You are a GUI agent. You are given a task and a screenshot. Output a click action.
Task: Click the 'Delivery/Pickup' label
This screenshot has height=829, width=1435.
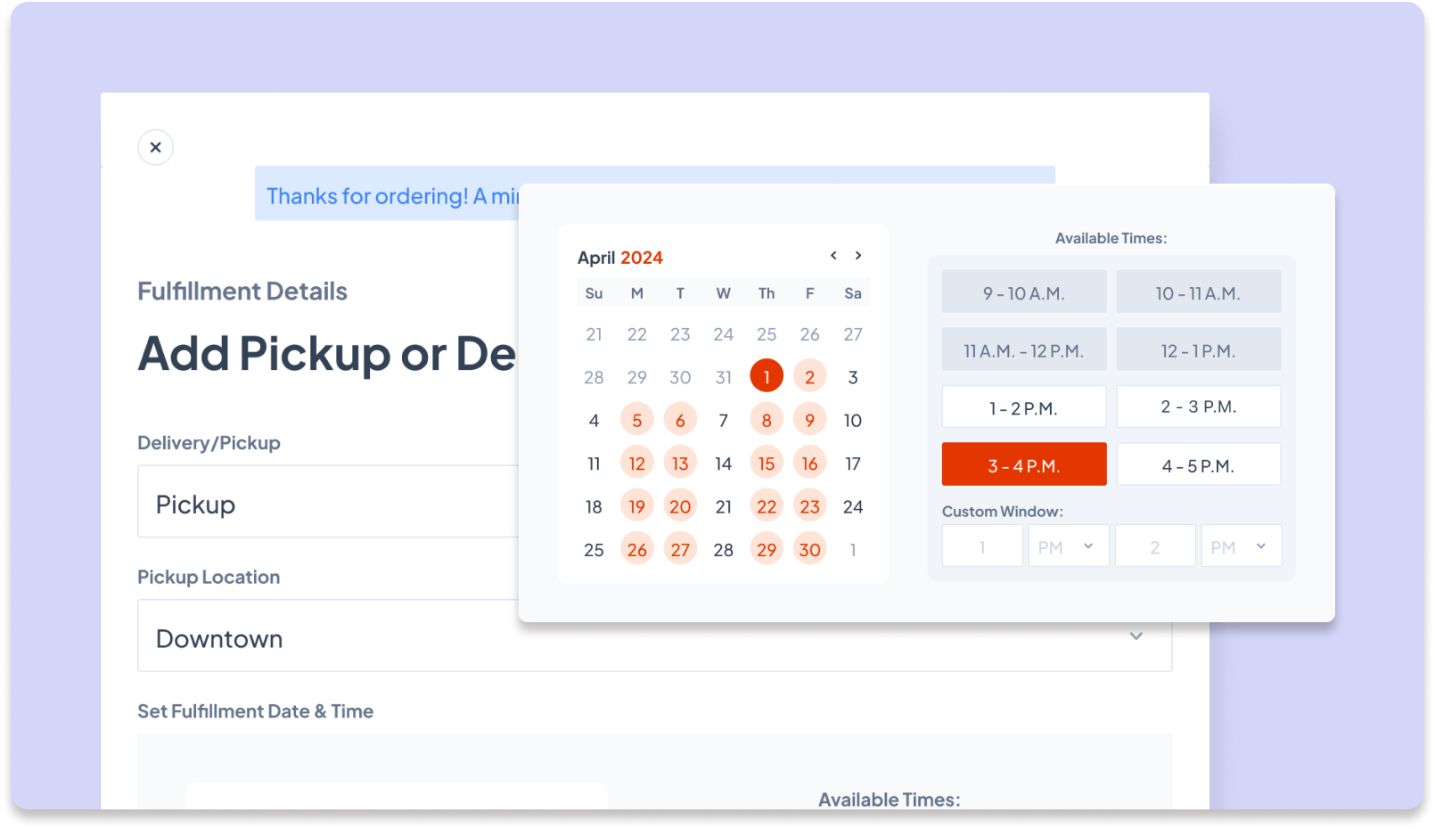209,443
